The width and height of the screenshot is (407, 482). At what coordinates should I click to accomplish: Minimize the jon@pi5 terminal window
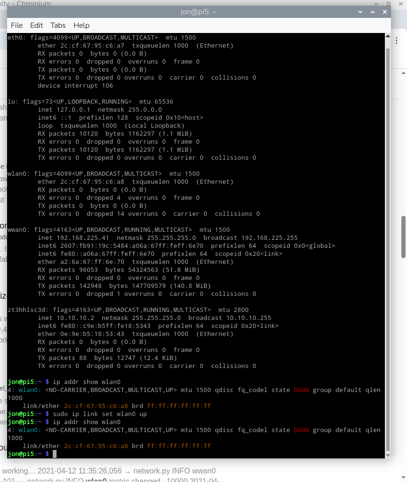360,12
